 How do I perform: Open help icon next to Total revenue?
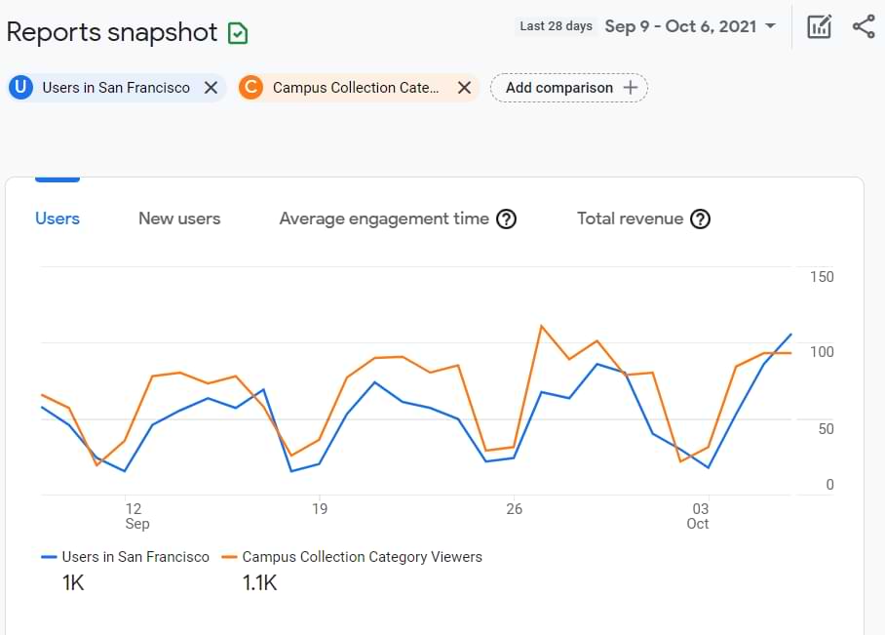coord(700,218)
